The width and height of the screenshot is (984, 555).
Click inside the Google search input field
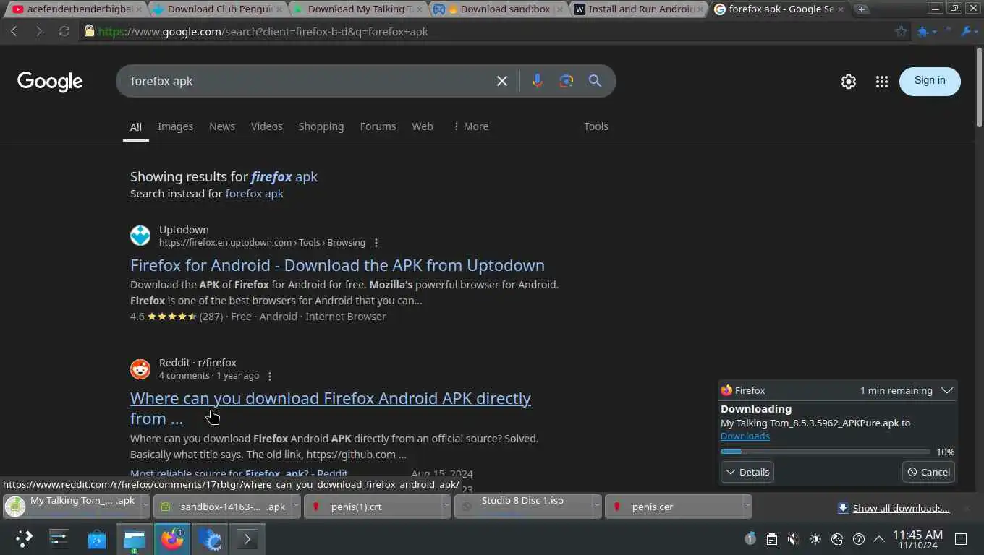click(307, 81)
